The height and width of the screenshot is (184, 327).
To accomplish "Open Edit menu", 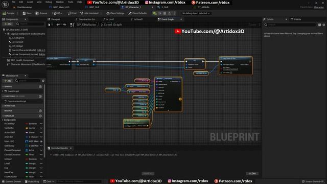I will (x=21, y=2).
